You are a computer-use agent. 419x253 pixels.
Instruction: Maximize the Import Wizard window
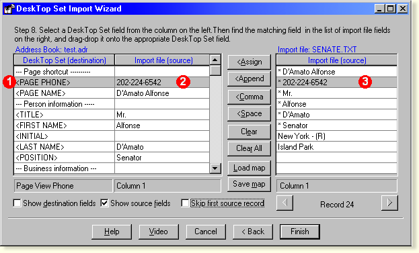coord(390,9)
